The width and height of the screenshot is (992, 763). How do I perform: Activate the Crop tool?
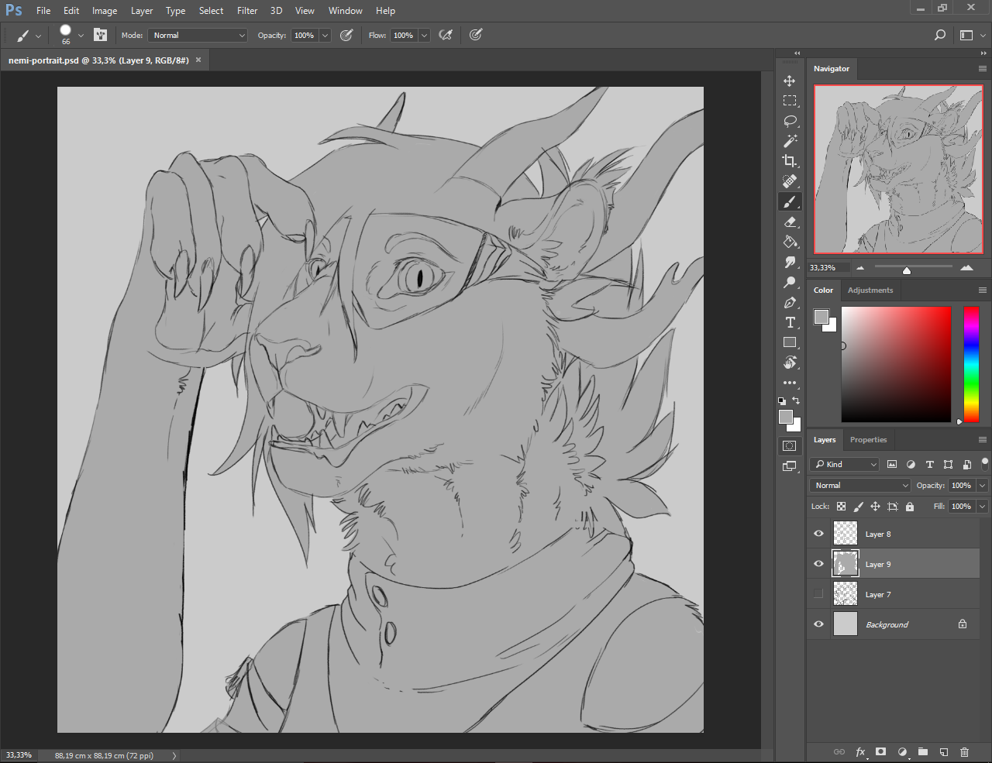pyautogui.click(x=789, y=161)
